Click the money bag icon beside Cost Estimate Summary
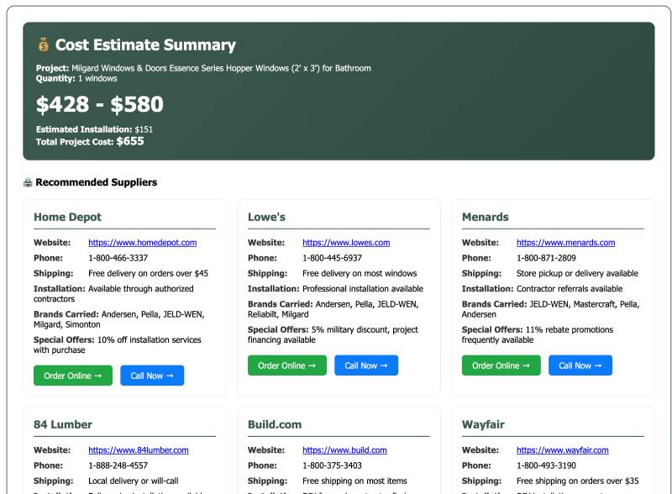This screenshot has height=494, width=672. tap(44, 45)
